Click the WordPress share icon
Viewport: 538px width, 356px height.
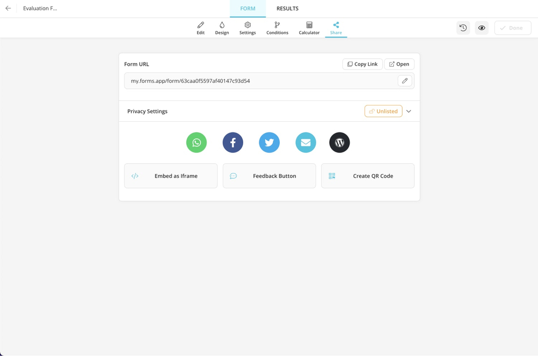339,143
